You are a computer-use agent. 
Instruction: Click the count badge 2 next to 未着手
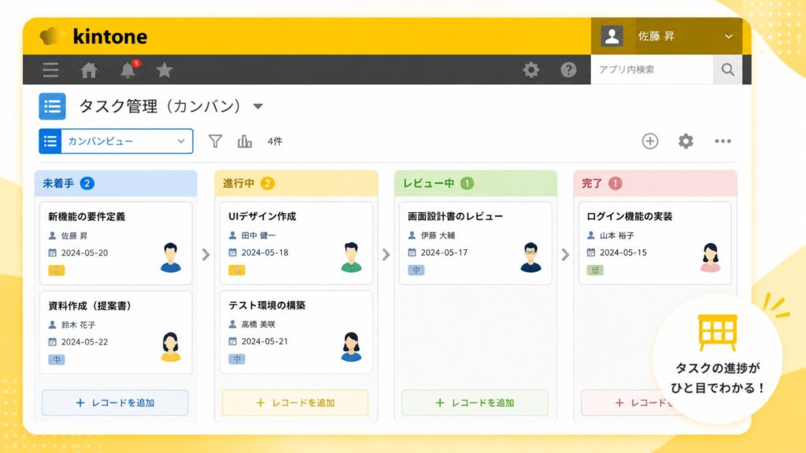[x=87, y=183]
